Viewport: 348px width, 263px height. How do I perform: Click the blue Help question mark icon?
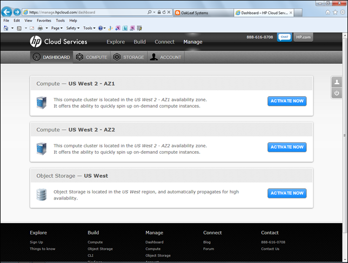[x=100, y=28]
